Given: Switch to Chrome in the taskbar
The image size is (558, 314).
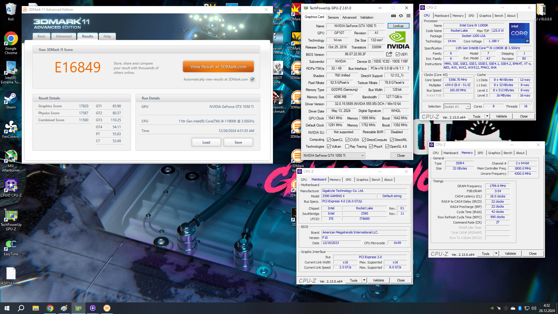Looking at the screenshot, I should tap(50, 308).
